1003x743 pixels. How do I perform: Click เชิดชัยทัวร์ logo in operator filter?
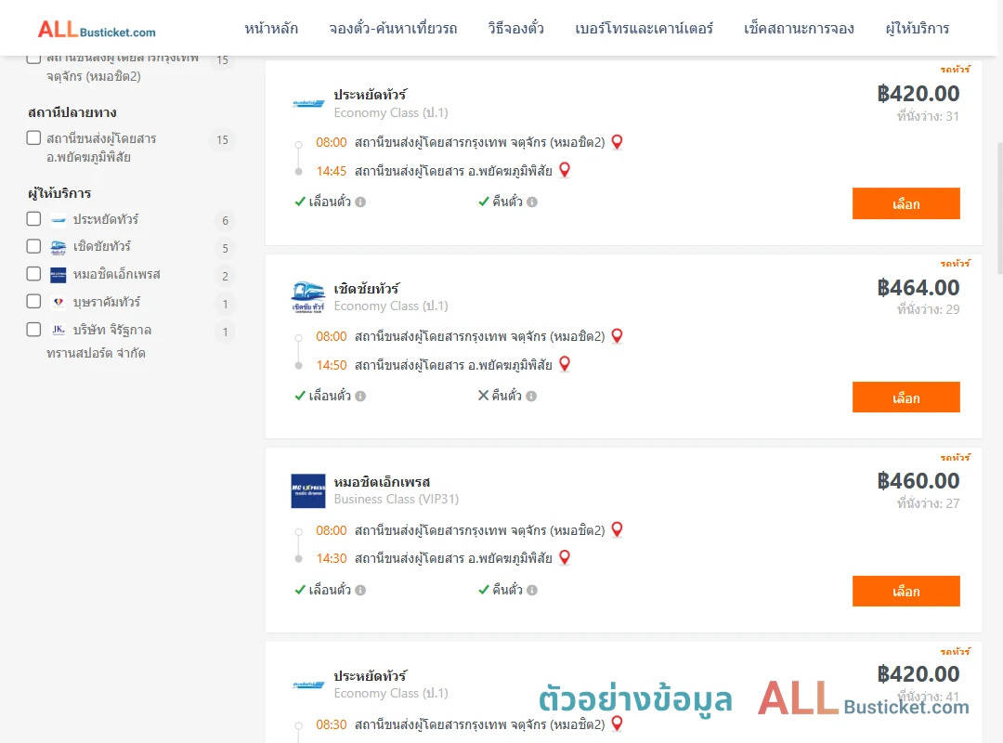pos(59,248)
